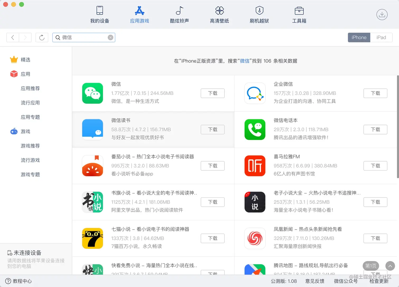
Task: Open the 工具箱 toolbox section
Action: pos(299,14)
